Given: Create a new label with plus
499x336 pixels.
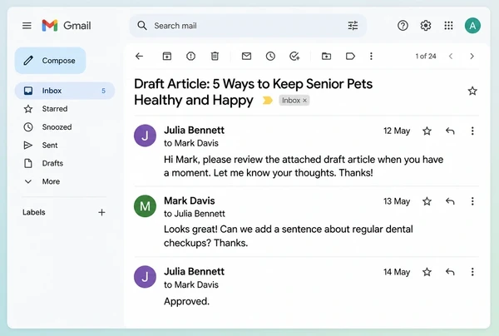Looking at the screenshot, I should [x=101, y=212].
